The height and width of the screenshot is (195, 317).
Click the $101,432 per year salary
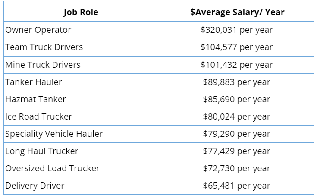point(237,65)
